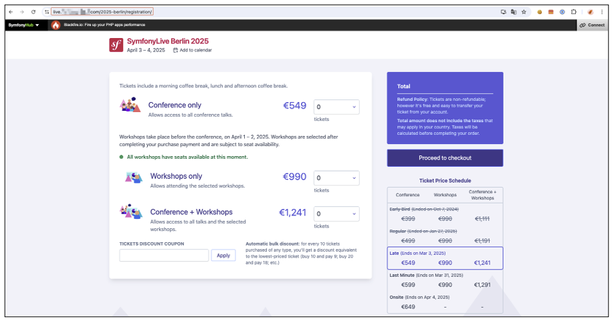Open site information icon beside the URL

click(47, 12)
